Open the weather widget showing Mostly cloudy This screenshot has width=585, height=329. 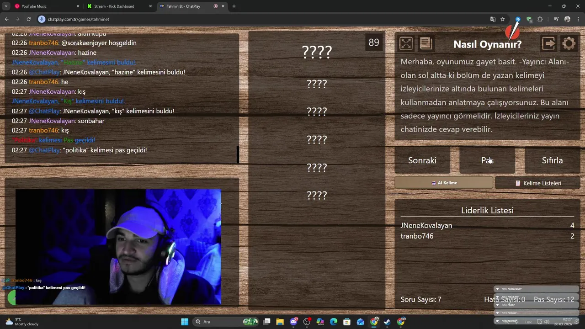point(21,322)
